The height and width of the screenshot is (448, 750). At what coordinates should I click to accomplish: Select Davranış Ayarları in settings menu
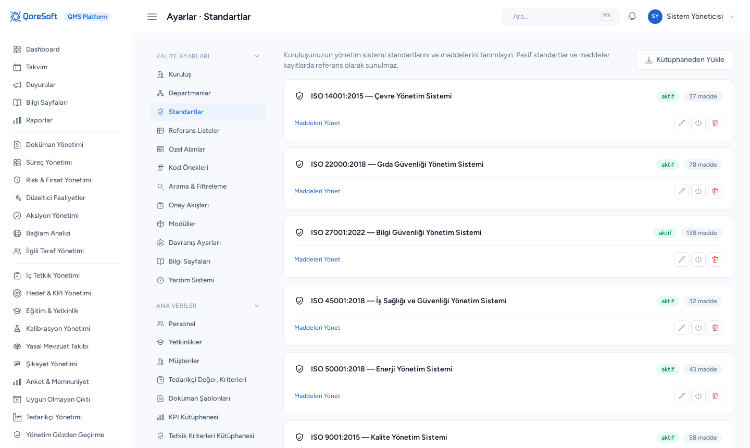208,243
